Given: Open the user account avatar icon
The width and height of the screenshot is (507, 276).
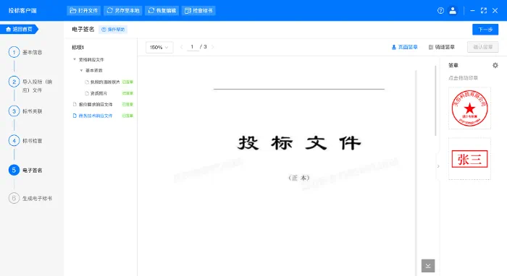Looking at the screenshot, I should pos(453,11).
